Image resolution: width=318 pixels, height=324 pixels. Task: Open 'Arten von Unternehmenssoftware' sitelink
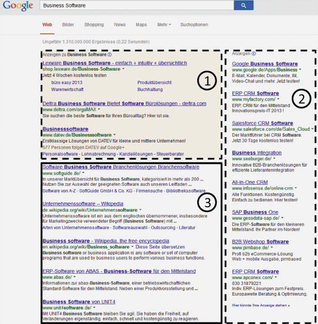click(x=76, y=228)
